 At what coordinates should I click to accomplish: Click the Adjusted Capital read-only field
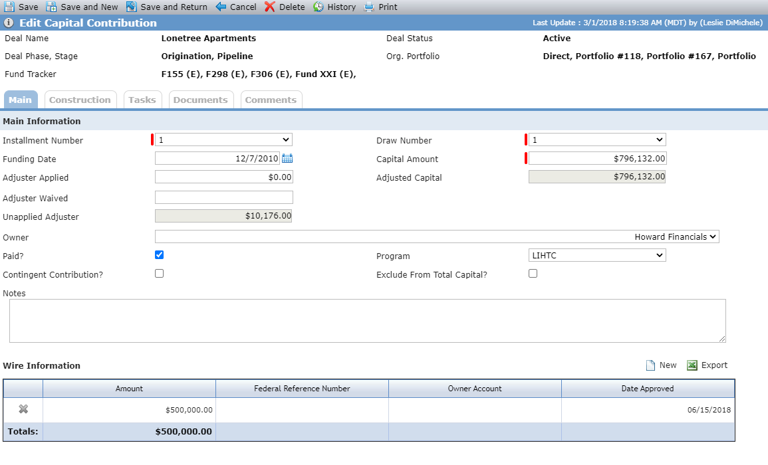click(597, 177)
